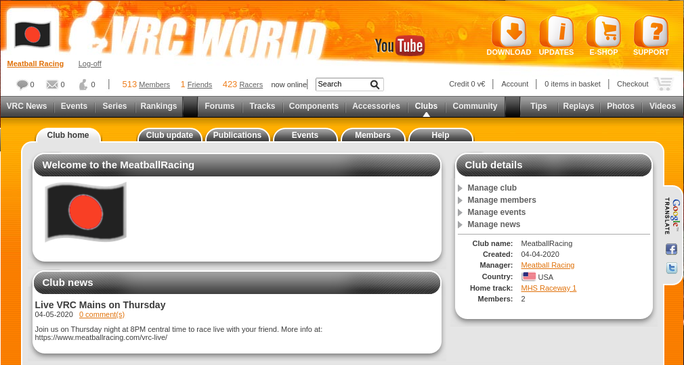
Task: Expand Manage club arrow
Action: (x=461, y=188)
